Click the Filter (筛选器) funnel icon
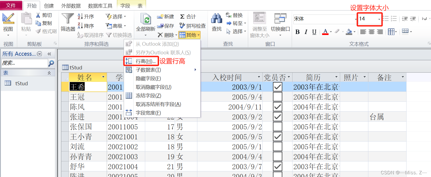431x177 pixels. (68, 19)
